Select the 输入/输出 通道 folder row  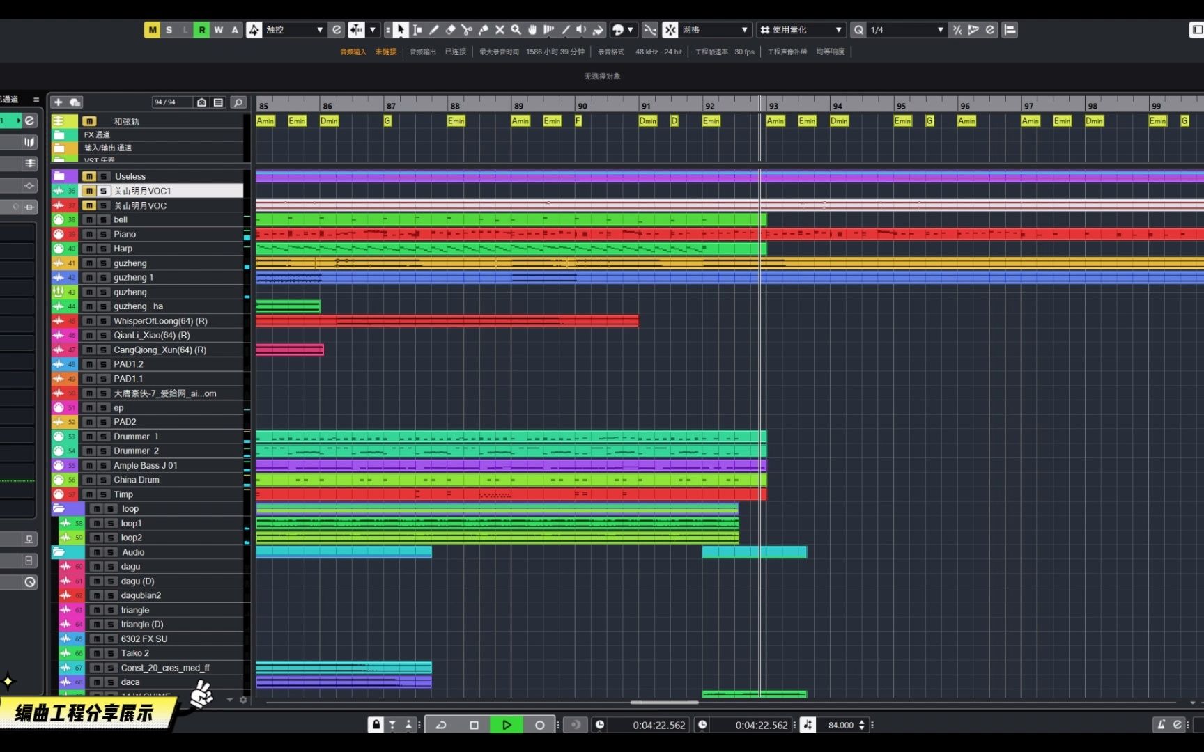pos(148,148)
